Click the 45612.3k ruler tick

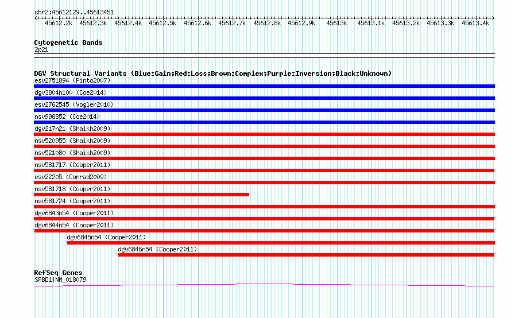93,23
